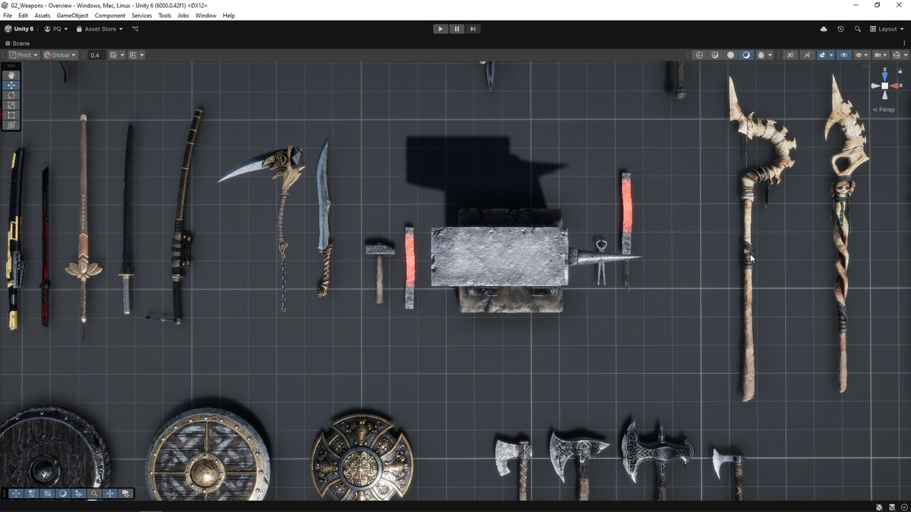
Task: Select the Rect transform tool
Action: coord(11,115)
